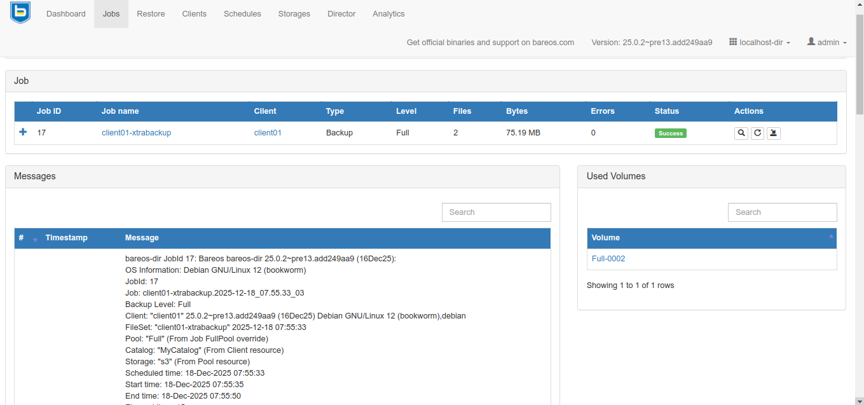Click the Type column header
The height and width of the screenshot is (405, 864).
[x=335, y=111]
